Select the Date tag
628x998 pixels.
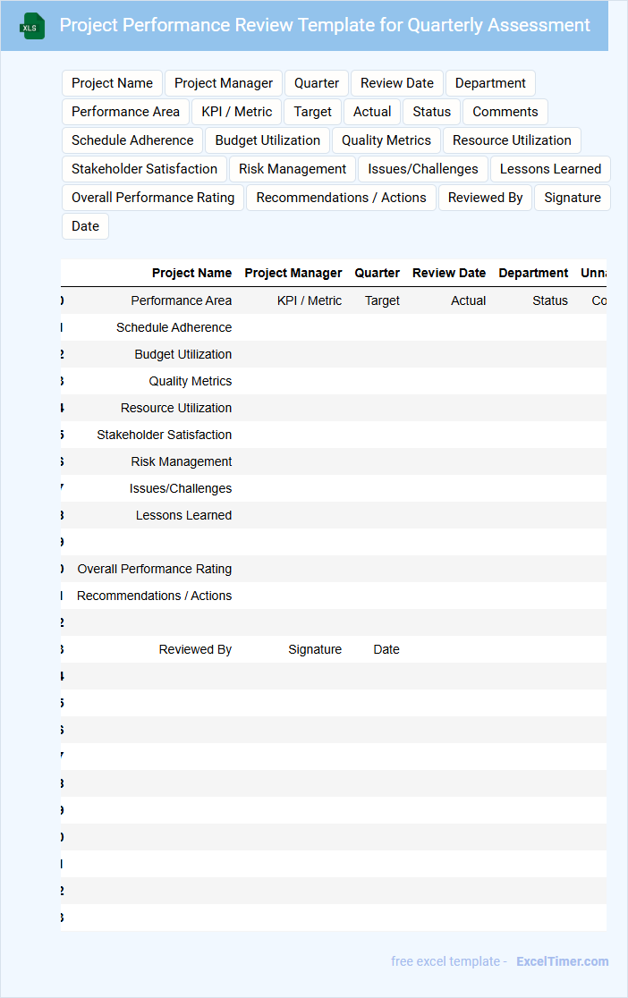coord(85,226)
